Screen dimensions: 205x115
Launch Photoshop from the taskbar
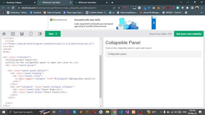[61, 112]
